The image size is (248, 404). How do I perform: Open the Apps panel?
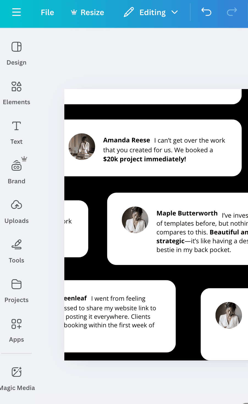pyautogui.click(x=16, y=330)
